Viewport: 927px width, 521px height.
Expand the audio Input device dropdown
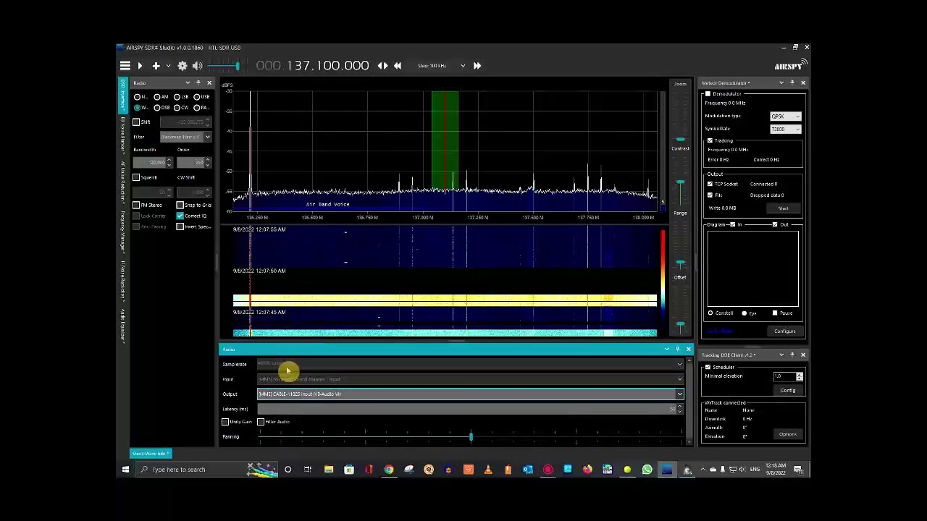[x=471, y=379]
